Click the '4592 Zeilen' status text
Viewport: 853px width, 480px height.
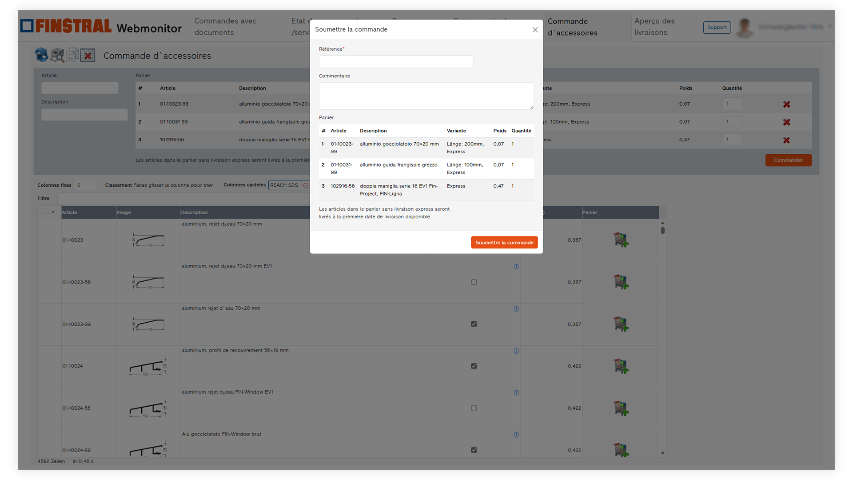[51, 461]
